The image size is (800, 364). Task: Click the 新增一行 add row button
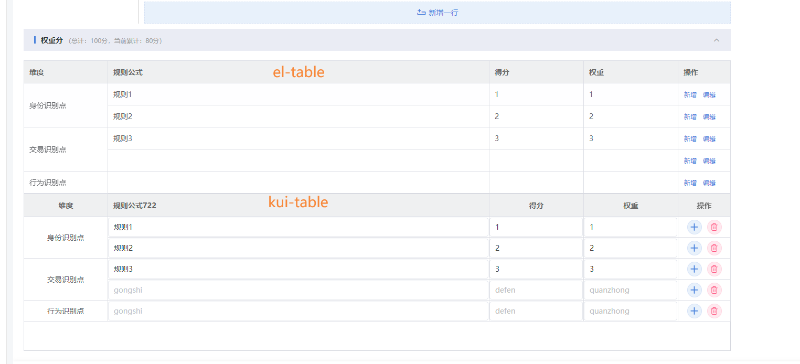pyautogui.click(x=437, y=13)
